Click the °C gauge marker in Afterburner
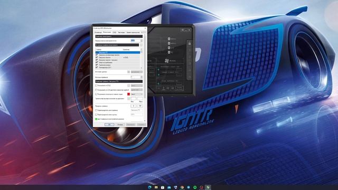This screenshot has width=338, height=190. pos(169,52)
